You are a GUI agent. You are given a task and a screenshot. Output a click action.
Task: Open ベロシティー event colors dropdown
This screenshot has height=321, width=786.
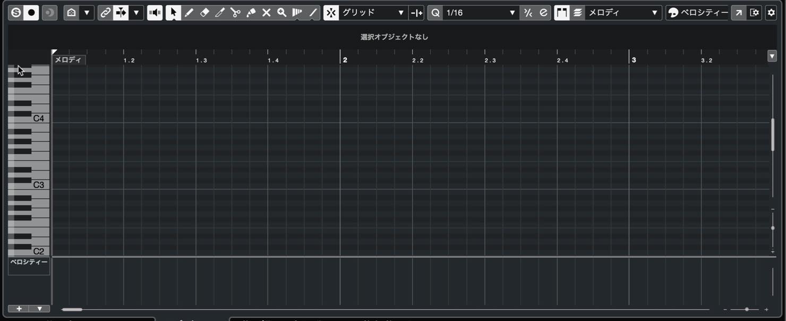tap(698, 13)
